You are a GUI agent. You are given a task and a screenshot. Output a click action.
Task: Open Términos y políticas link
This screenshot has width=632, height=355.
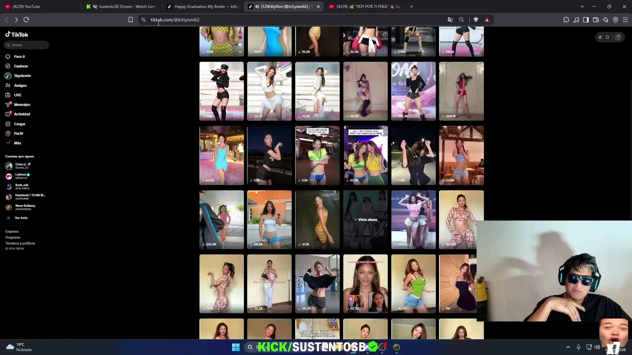tap(20, 244)
